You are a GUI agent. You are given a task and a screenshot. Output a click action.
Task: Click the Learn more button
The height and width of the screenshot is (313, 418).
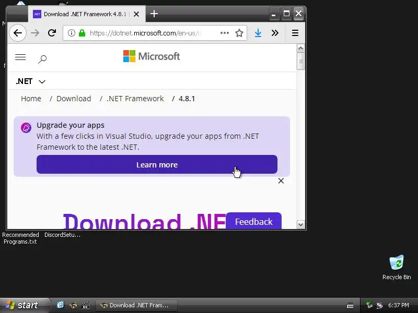click(x=157, y=165)
